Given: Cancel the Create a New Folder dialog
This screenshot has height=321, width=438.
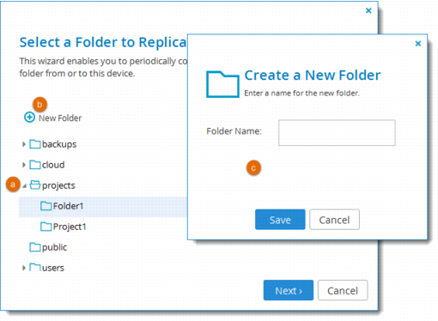Looking at the screenshot, I should click(334, 220).
